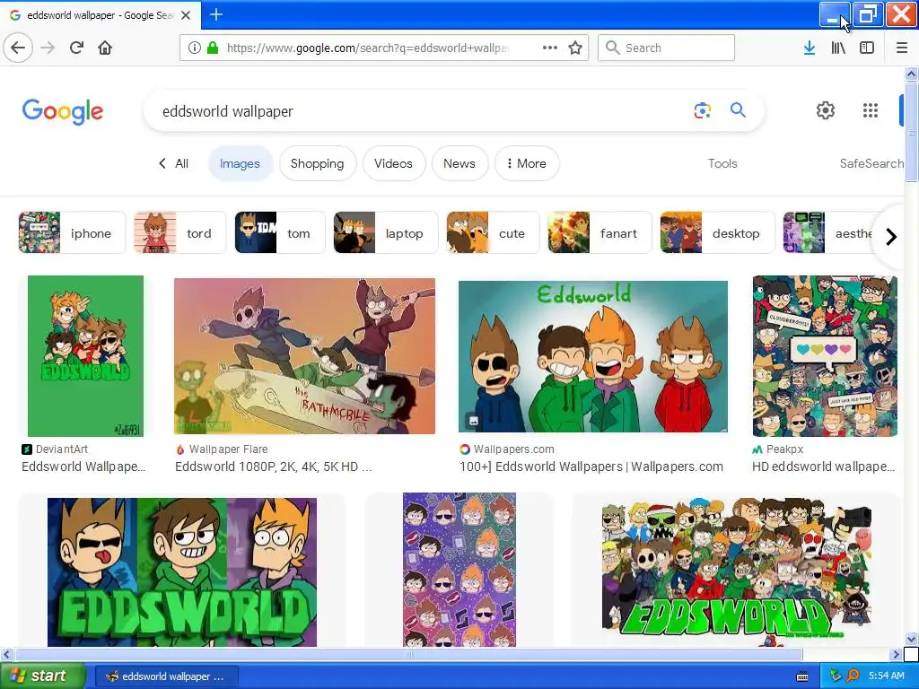Screen dimensions: 919x689
Task: Click the green padlock security icon
Action: (213, 48)
